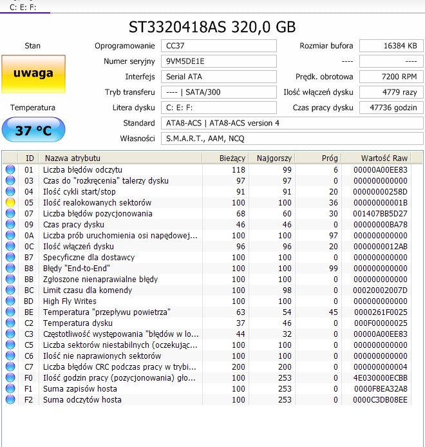This screenshot has height=447, width=425.
Task: Click the features field 'S.M.A.R.T., AAM, NCQ'
Action: point(292,138)
